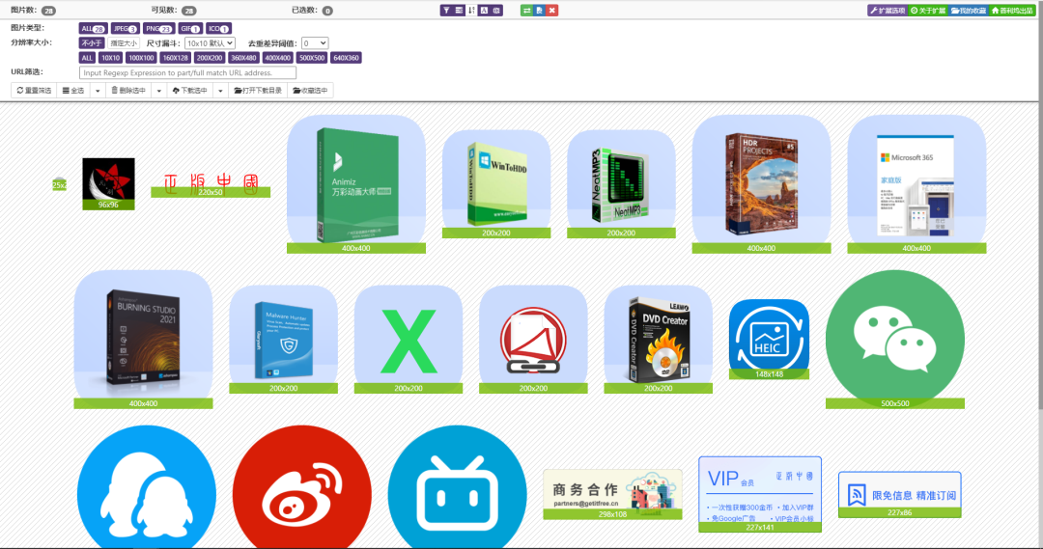This screenshot has height=549, width=1043.
Task: Select the green WeChat icon image
Action: (x=894, y=339)
